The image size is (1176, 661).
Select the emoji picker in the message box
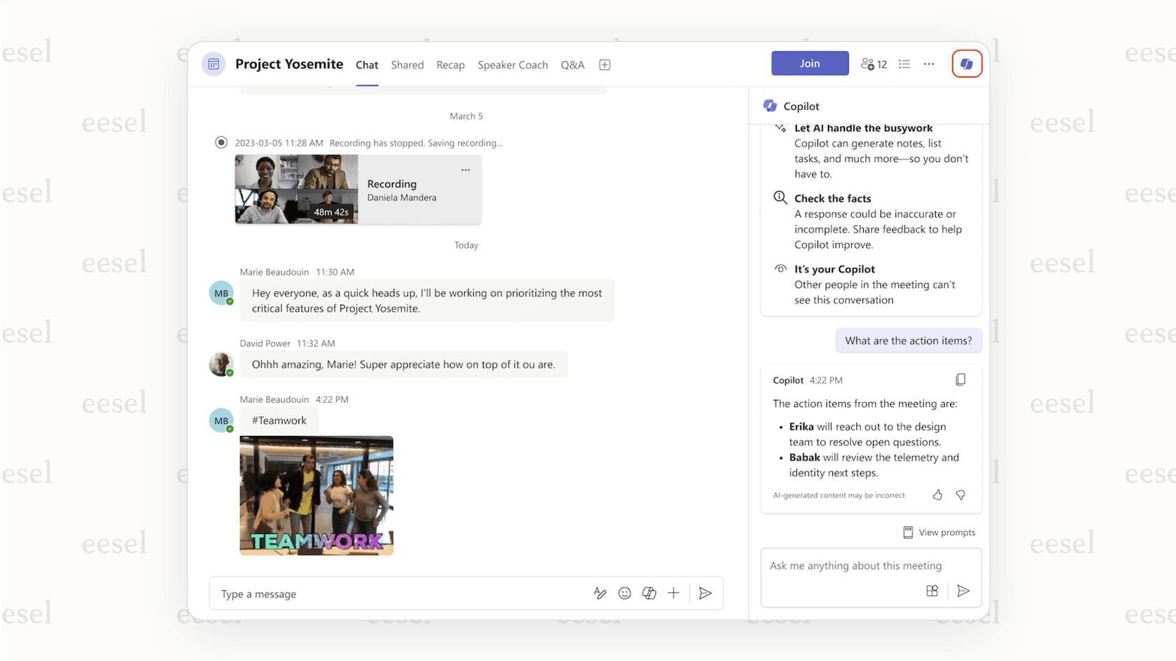(x=624, y=593)
